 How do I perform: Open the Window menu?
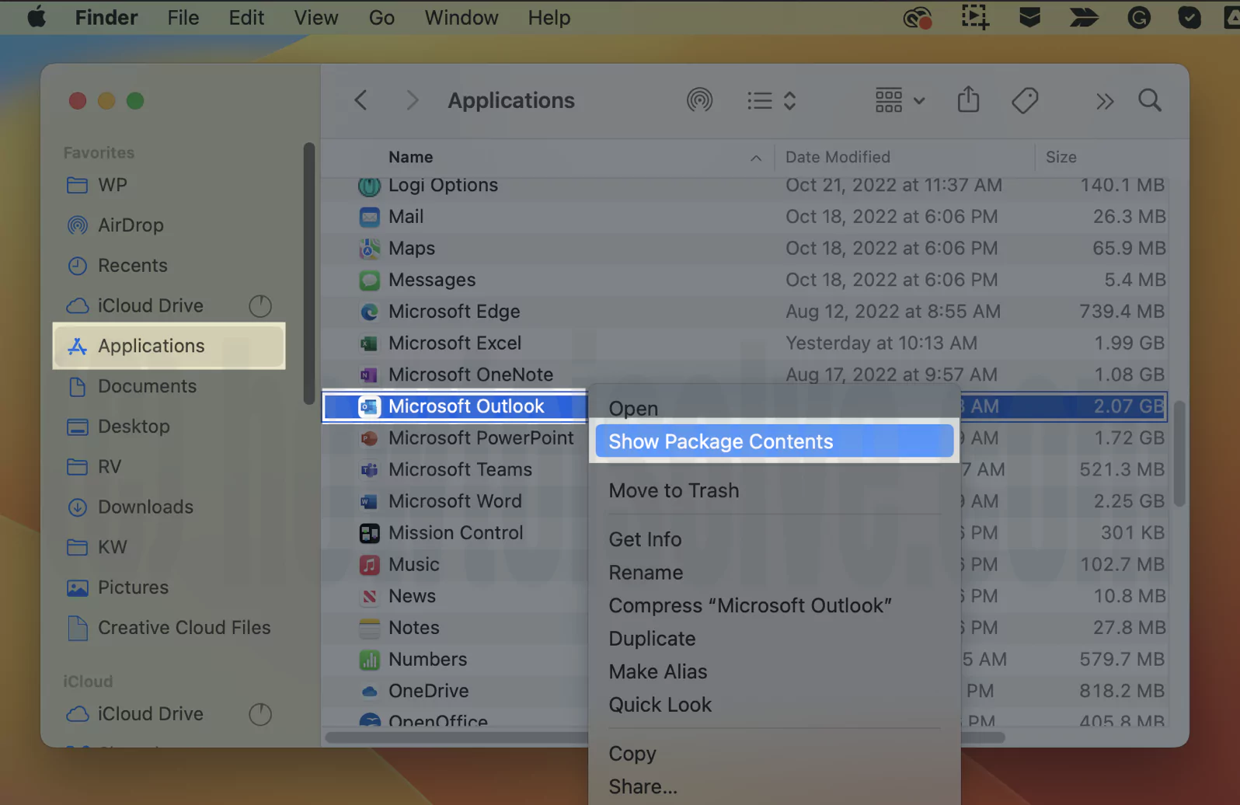tap(462, 17)
